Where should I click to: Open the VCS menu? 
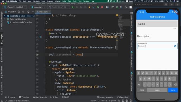pyautogui.click(x=80, y=1)
